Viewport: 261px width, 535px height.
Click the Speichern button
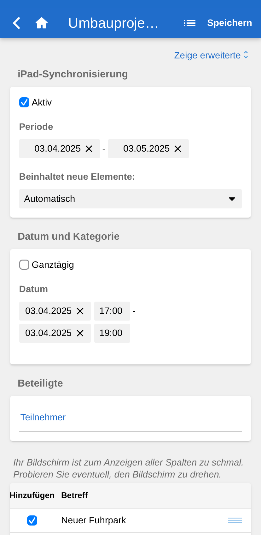click(229, 23)
